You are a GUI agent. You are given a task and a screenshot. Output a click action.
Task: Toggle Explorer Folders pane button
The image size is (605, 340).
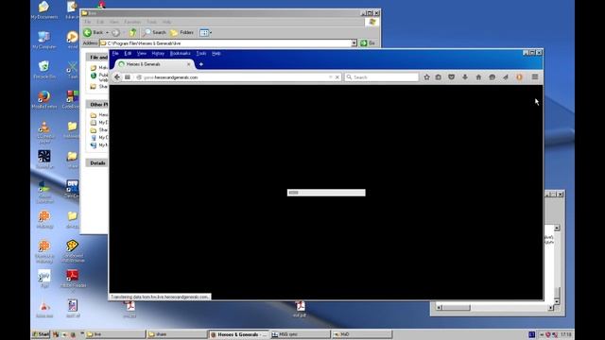pos(182,32)
